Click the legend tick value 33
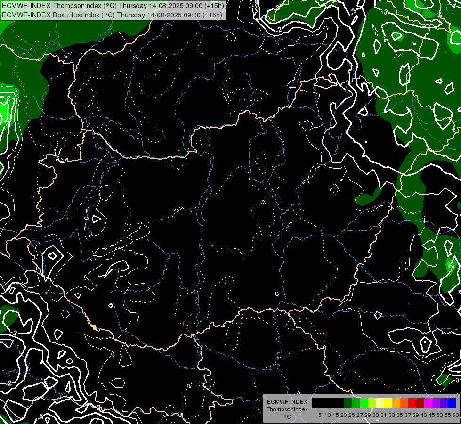This screenshot has width=461, height=424. click(x=392, y=415)
